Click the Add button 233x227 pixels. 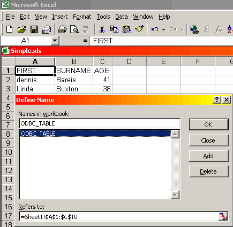[209, 156]
